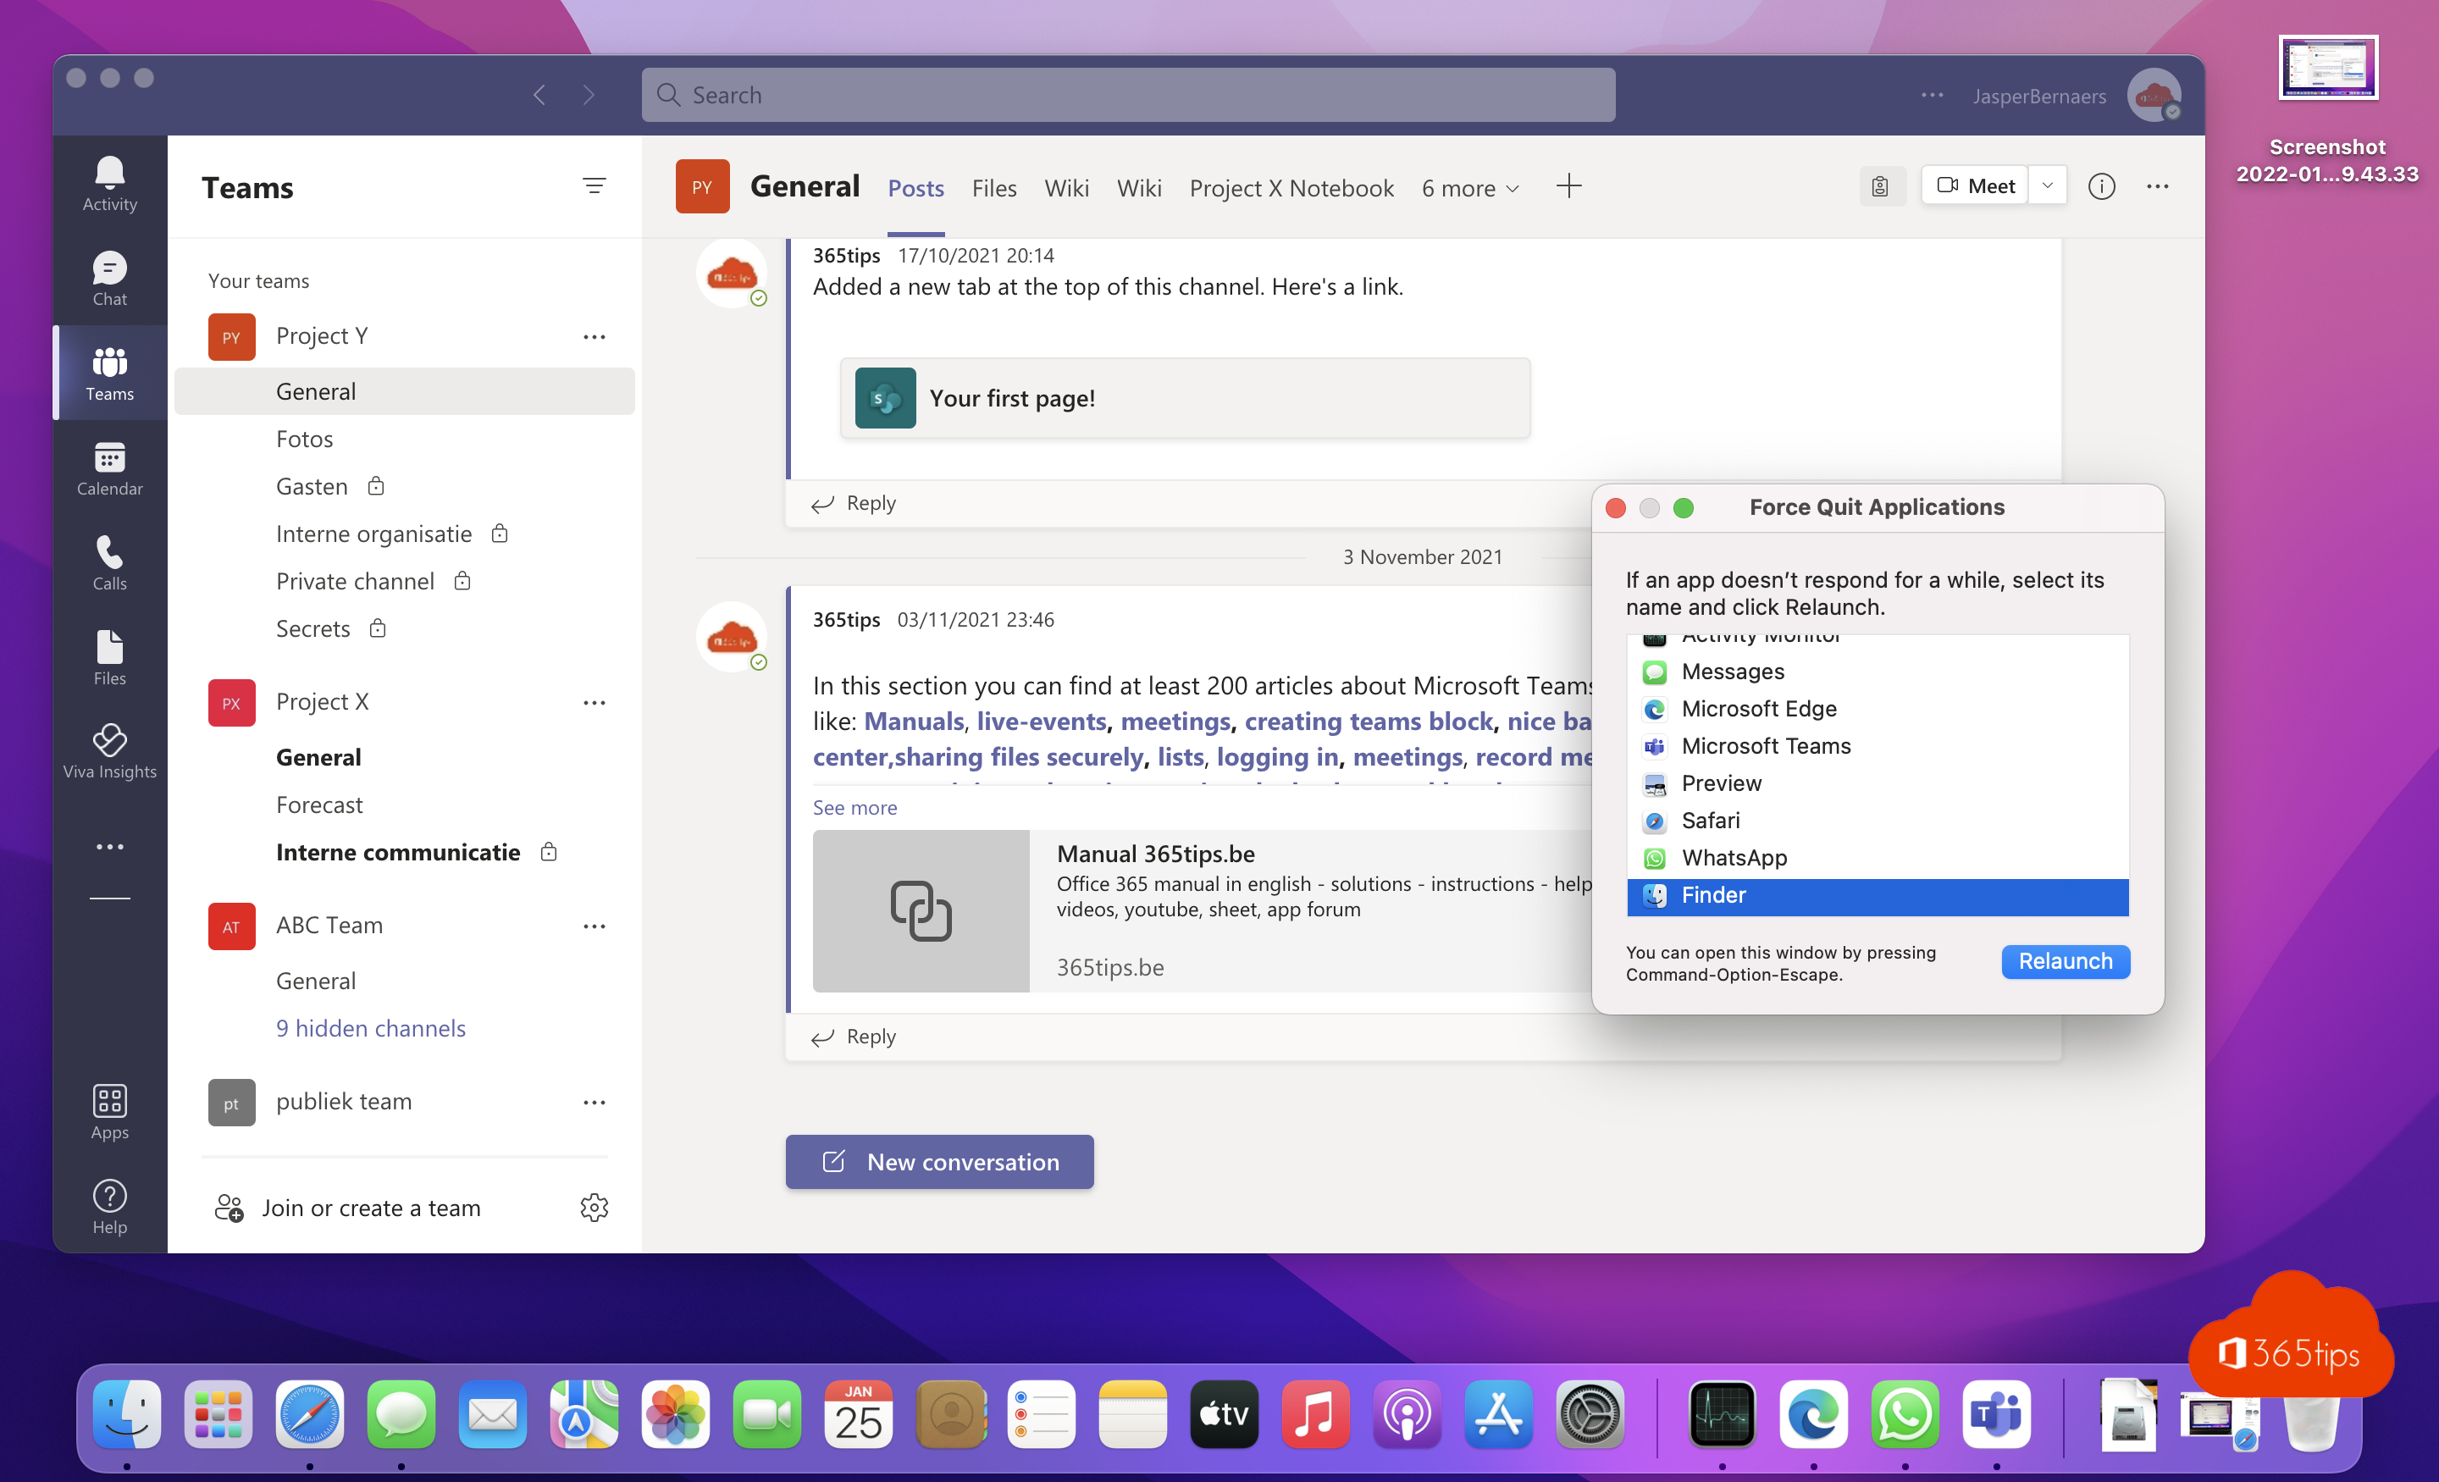
Task: Click the Search input field
Action: 1129,94
